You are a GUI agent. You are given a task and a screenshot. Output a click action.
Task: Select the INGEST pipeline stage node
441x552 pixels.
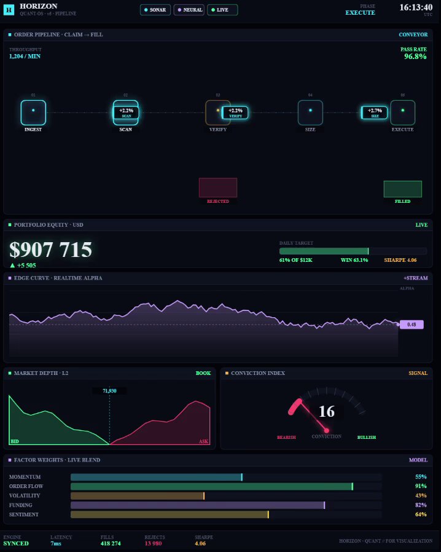pyautogui.click(x=33, y=112)
